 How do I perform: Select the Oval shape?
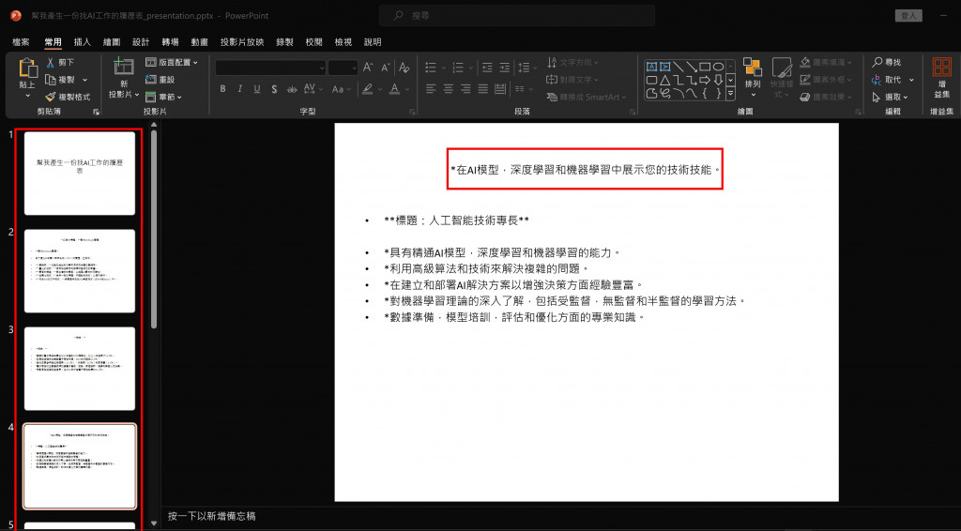718,67
